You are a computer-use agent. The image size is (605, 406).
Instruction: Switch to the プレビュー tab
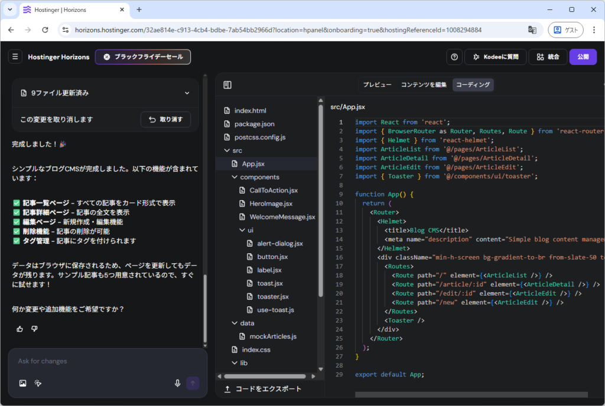coord(377,85)
